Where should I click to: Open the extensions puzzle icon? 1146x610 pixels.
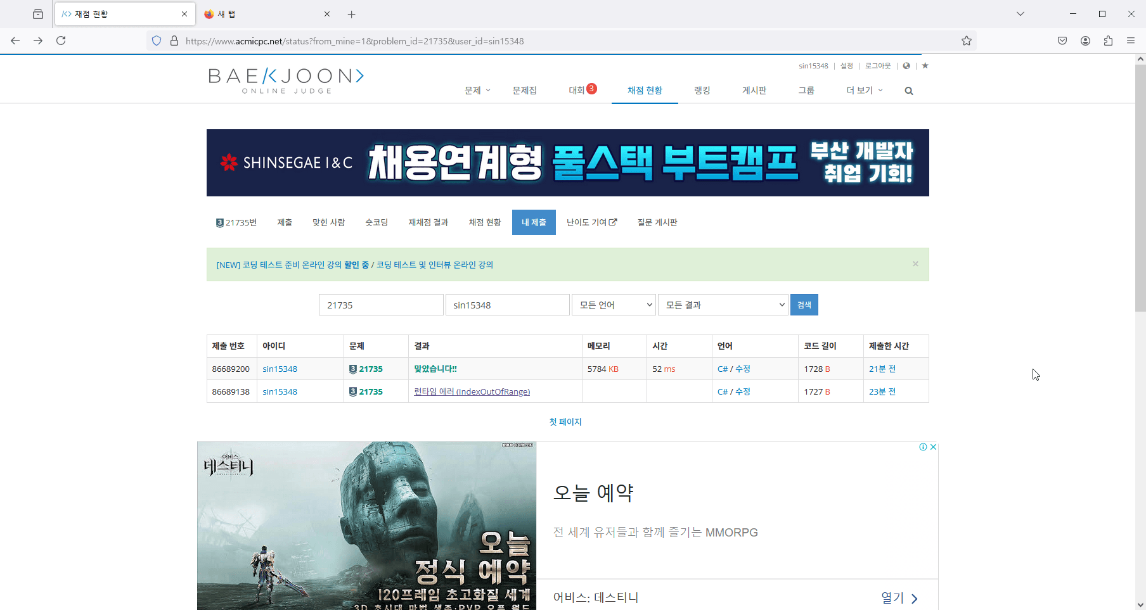coord(1108,41)
